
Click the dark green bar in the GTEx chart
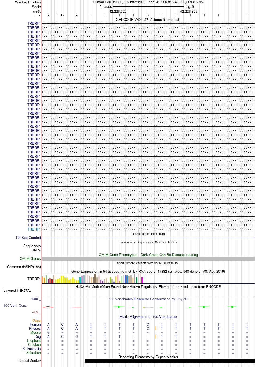[137, 280]
